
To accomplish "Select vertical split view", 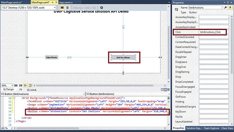I will 162,90.
